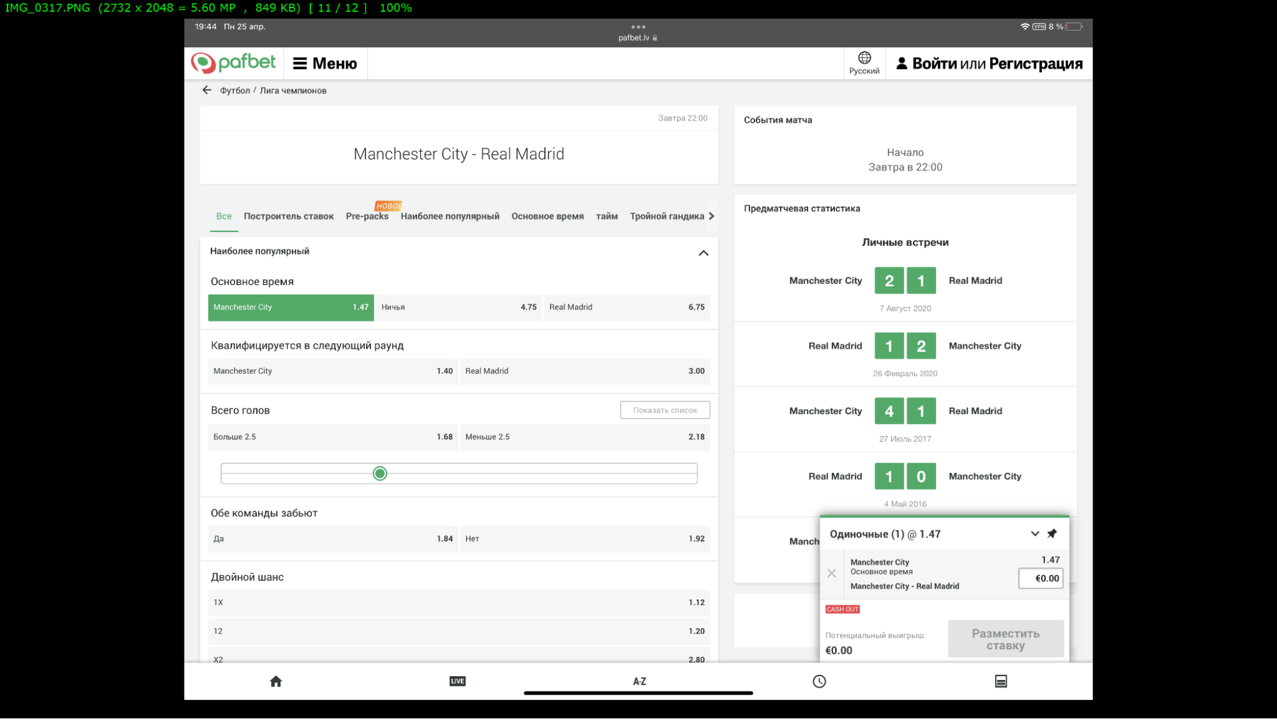This screenshot has height=719, width=1277.
Task: Click the CASH OUT badge
Action: pyautogui.click(x=843, y=609)
